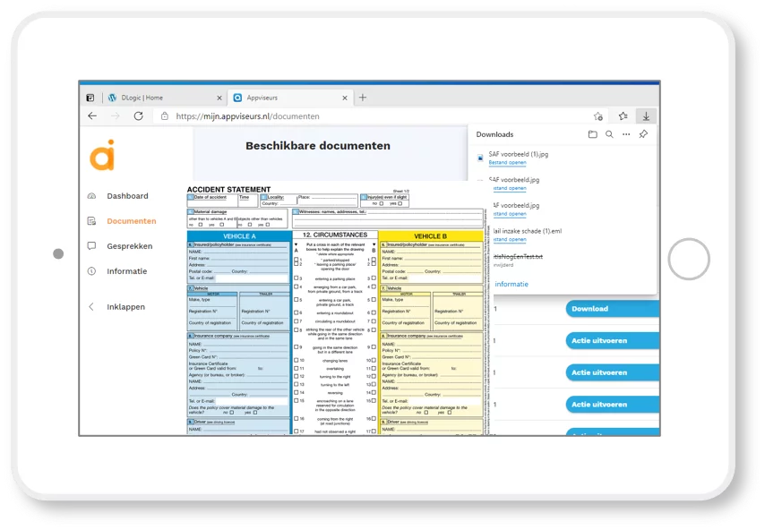The height and width of the screenshot is (530, 765).
Task: Click the Beschikbare documenten heading
Action: pyautogui.click(x=318, y=146)
